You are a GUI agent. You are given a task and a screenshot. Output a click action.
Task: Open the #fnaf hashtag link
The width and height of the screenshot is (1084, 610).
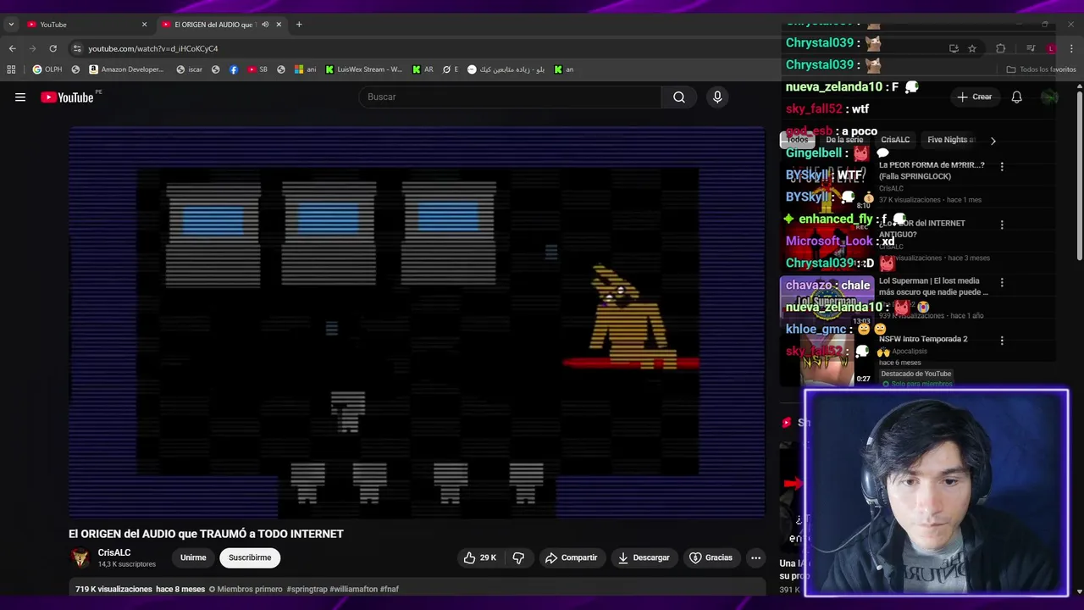390,589
